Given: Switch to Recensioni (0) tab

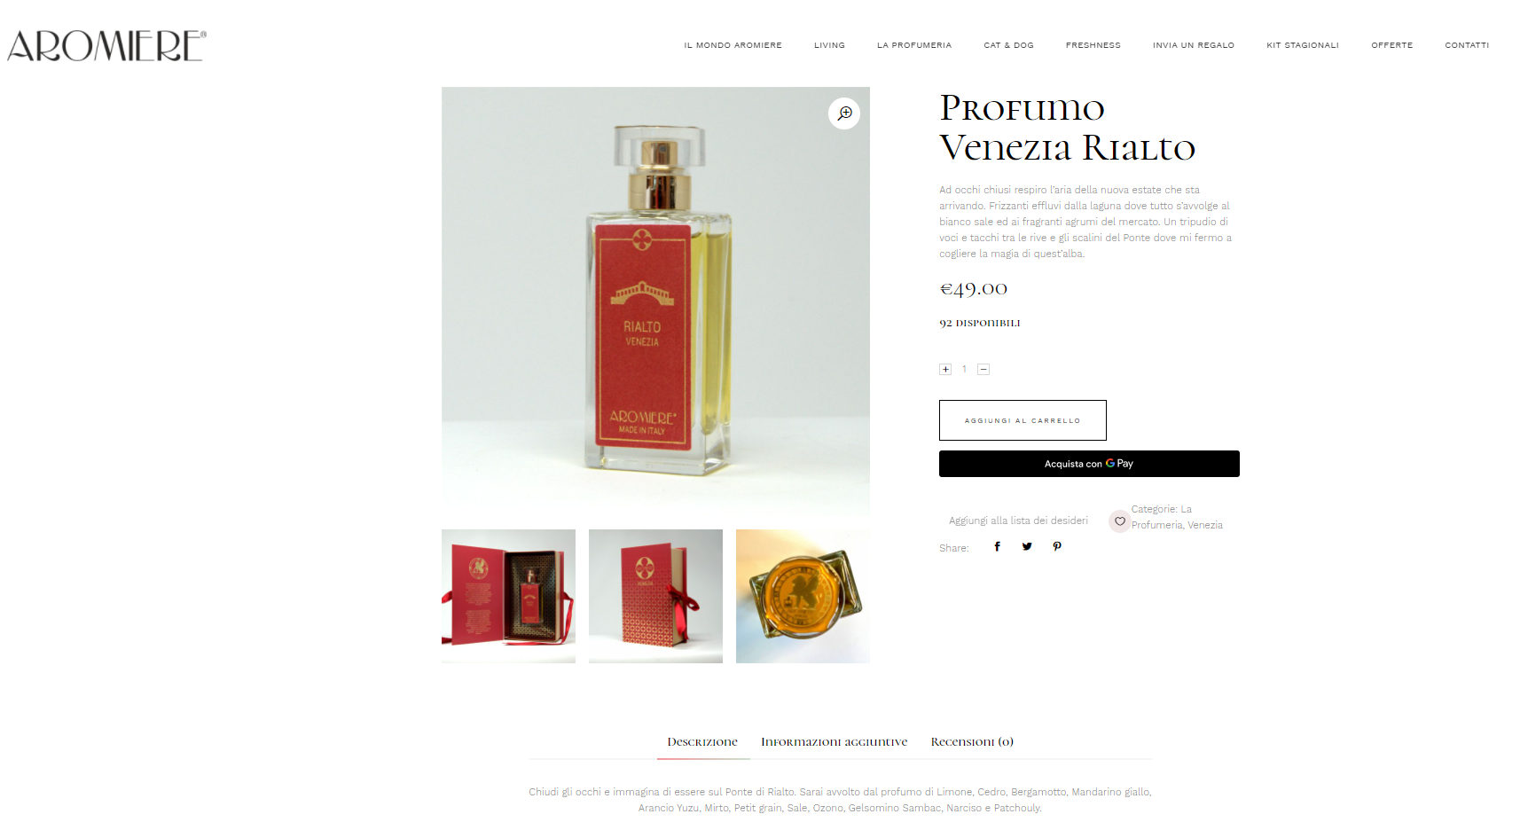Looking at the screenshot, I should [972, 741].
